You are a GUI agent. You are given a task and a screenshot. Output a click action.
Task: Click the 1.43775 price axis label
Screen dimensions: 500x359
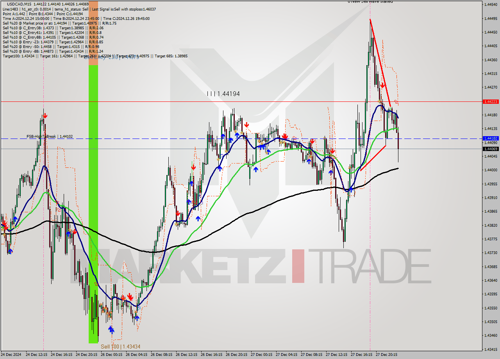coord(490,239)
